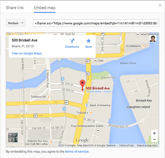Click the Save star icon
Image resolution: width=165 pixels, height=158 pixels.
point(89,41)
